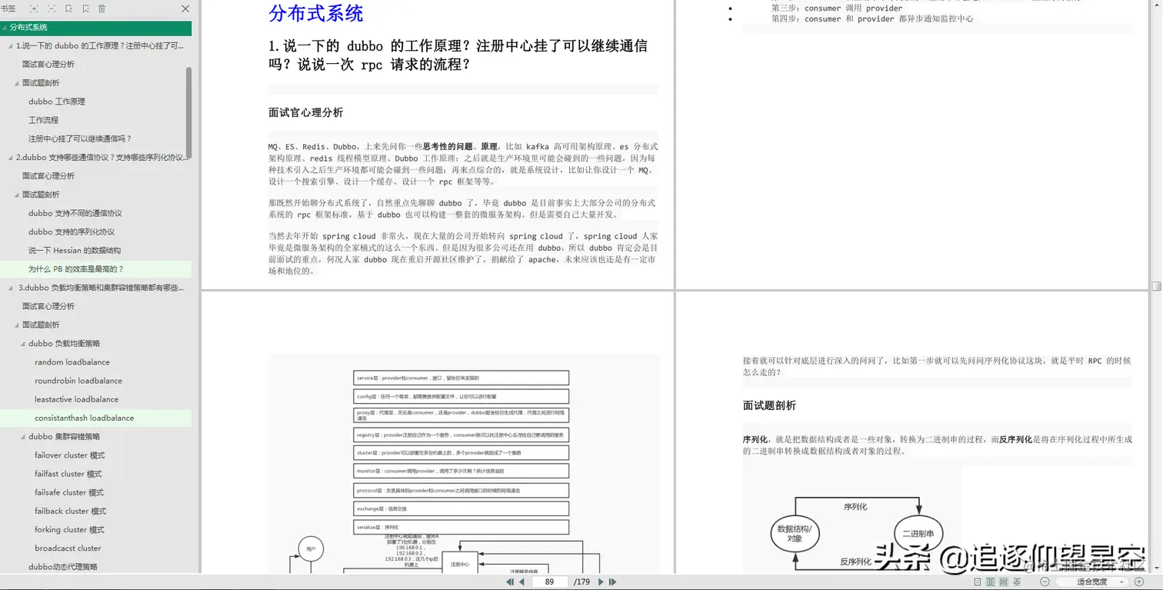Screen dimensions: 1163x590
Task: Go to the next page
Action: coord(601,582)
